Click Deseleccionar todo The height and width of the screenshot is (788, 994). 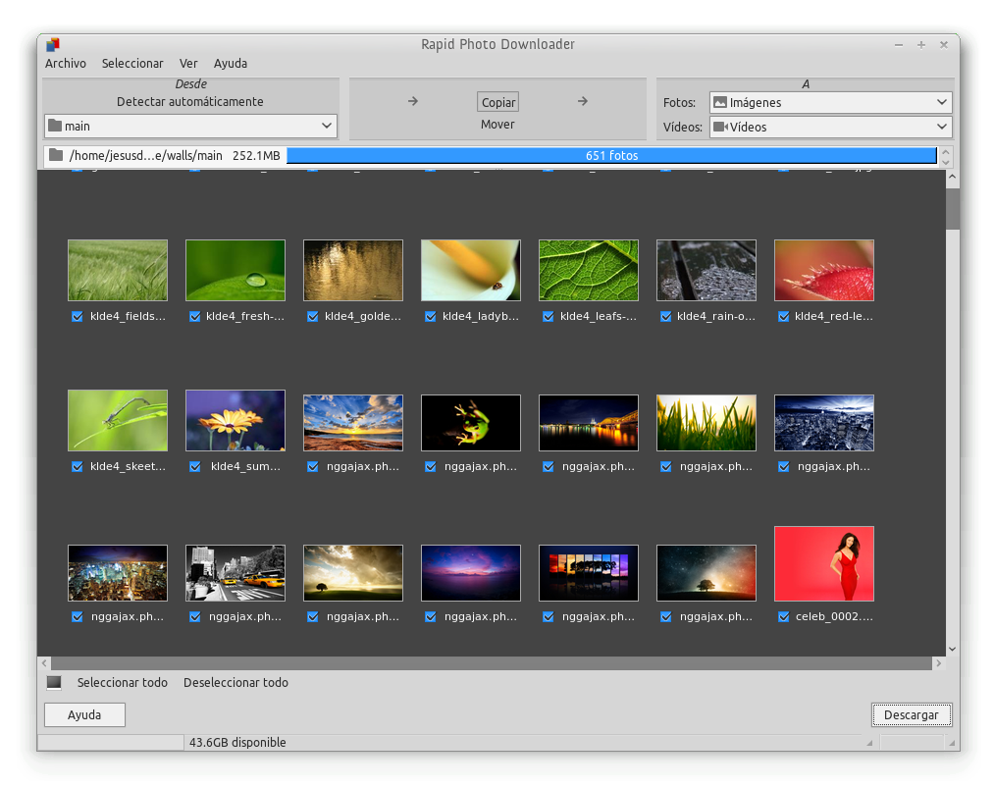(235, 682)
